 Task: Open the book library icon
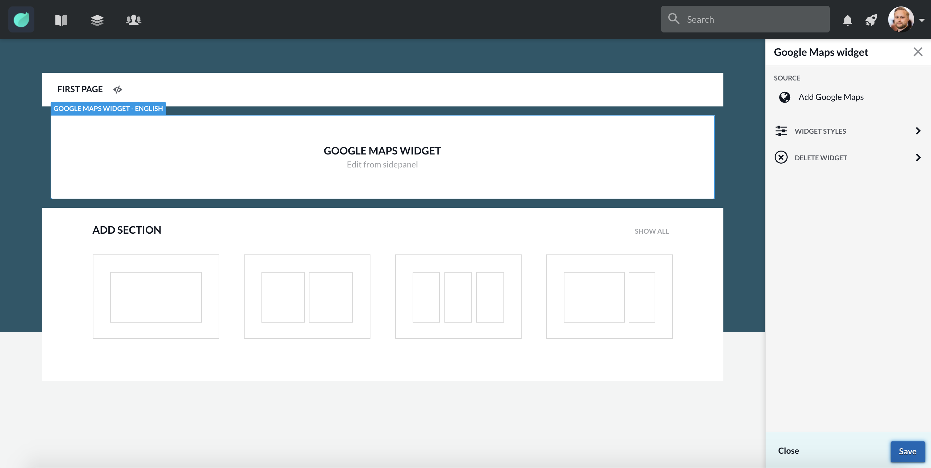[61, 20]
